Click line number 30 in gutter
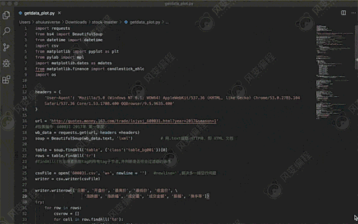Viewport: 358px width, 224px height. pos(25,202)
